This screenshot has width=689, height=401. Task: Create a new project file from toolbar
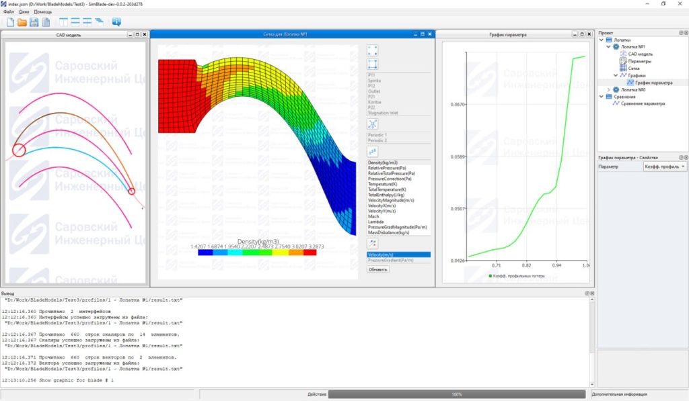pos(10,22)
